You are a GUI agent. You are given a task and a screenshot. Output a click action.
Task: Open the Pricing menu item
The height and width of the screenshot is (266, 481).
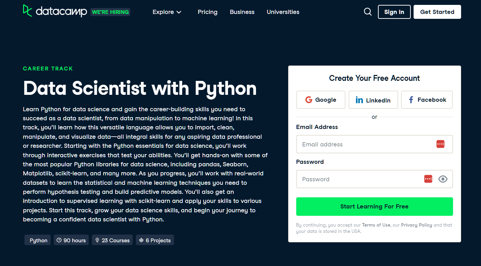(x=207, y=12)
